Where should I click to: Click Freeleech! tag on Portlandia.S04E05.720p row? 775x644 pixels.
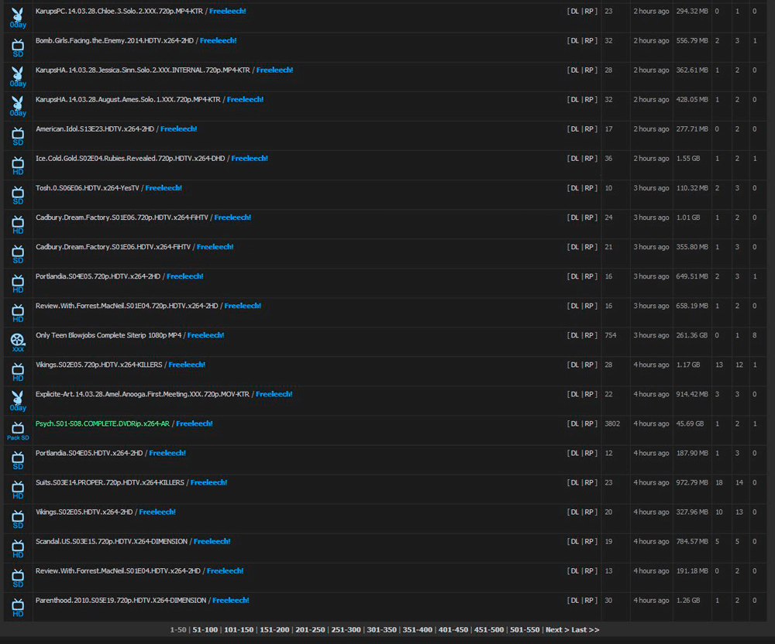point(185,276)
